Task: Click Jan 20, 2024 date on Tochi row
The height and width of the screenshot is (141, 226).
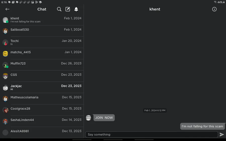Action: (72, 41)
